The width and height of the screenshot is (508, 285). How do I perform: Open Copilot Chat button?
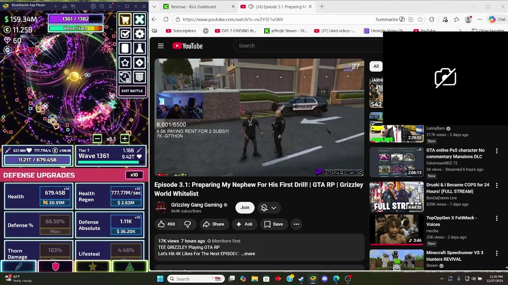point(497,19)
